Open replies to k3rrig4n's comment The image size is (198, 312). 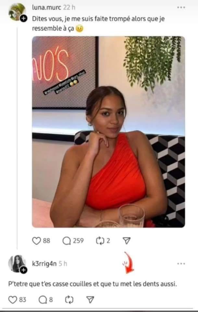43,300
